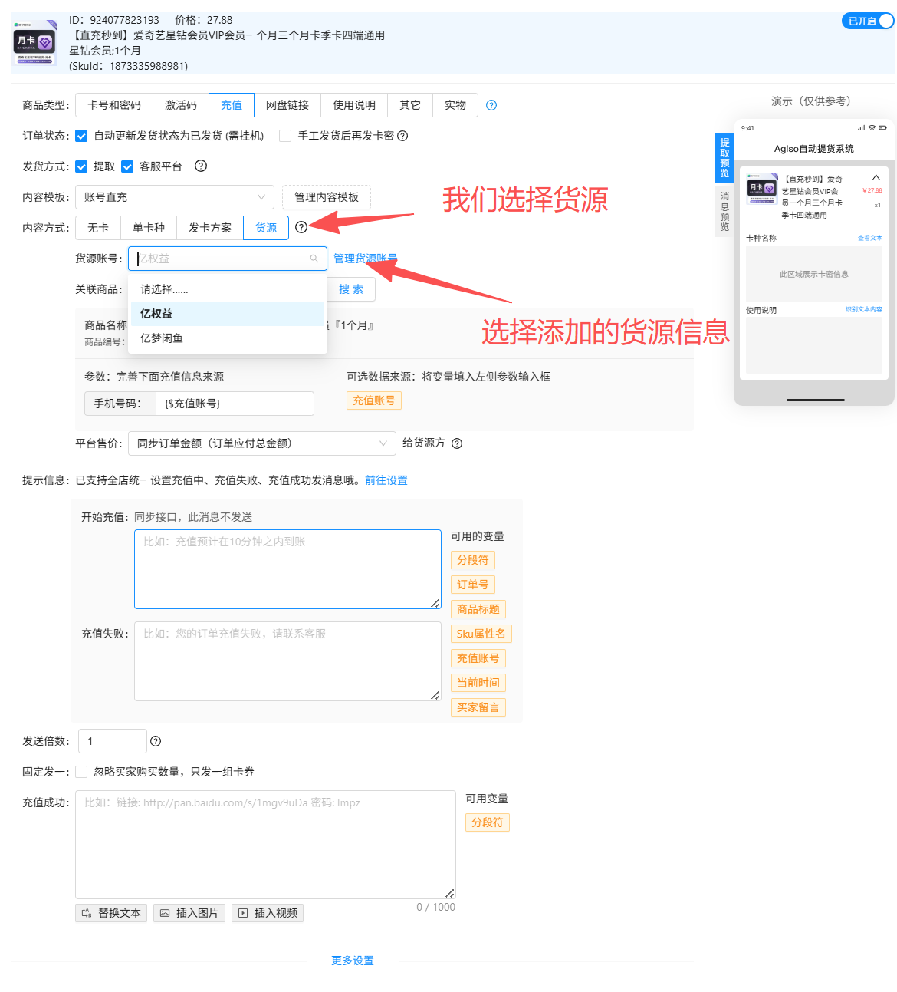The height and width of the screenshot is (992, 897).
Task: Expand the 更多设置 section
Action: [353, 961]
